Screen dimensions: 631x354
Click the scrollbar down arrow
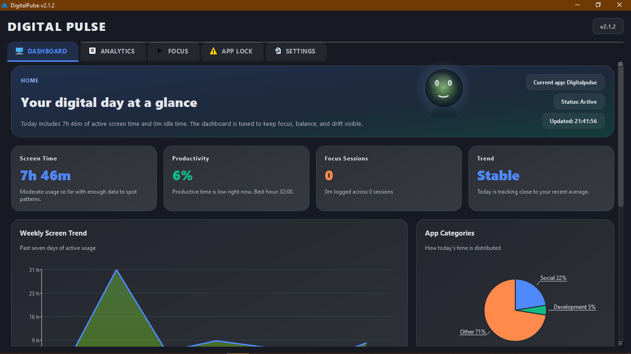coord(621,343)
